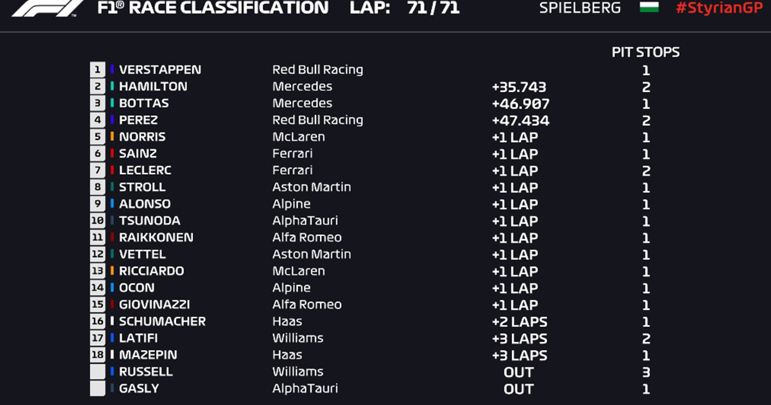Click Hamilton's team color bar

tap(112, 86)
